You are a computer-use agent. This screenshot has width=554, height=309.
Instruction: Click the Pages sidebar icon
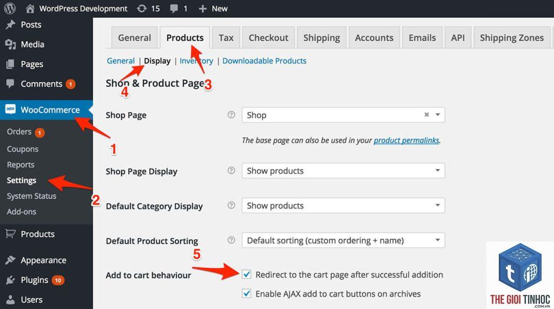click(11, 64)
